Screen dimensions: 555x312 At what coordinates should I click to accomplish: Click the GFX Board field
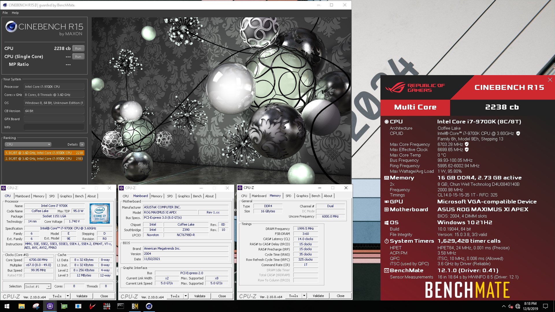pos(54,119)
